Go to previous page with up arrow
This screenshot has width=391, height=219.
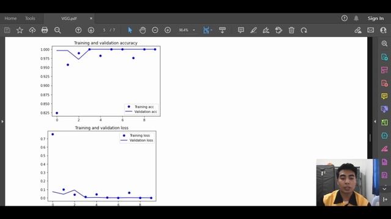tap(78, 30)
